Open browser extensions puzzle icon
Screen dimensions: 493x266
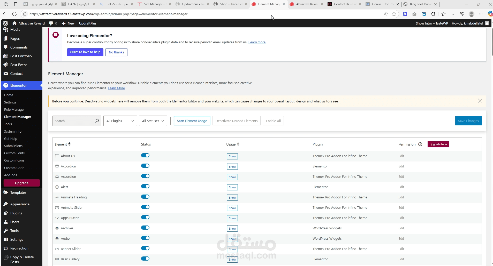coord(433,14)
